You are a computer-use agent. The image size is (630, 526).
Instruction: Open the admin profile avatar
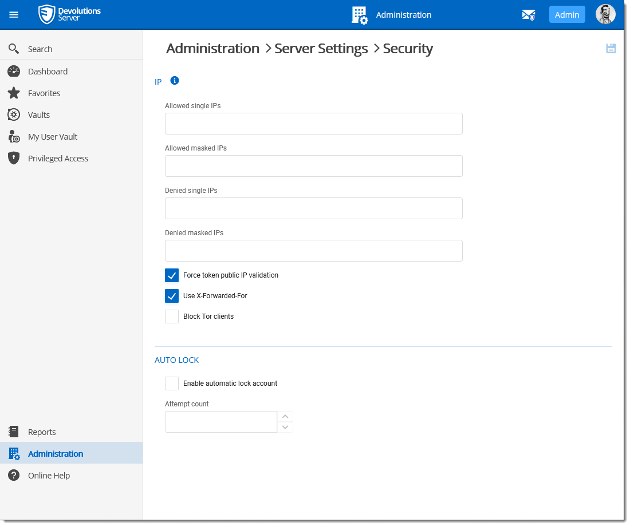(605, 14)
